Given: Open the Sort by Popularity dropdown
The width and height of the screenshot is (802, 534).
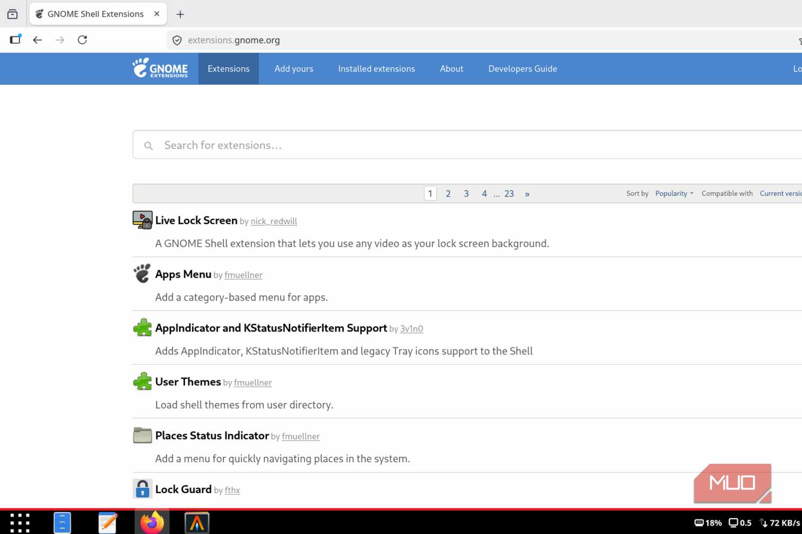Looking at the screenshot, I should pyautogui.click(x=674, y=193).
